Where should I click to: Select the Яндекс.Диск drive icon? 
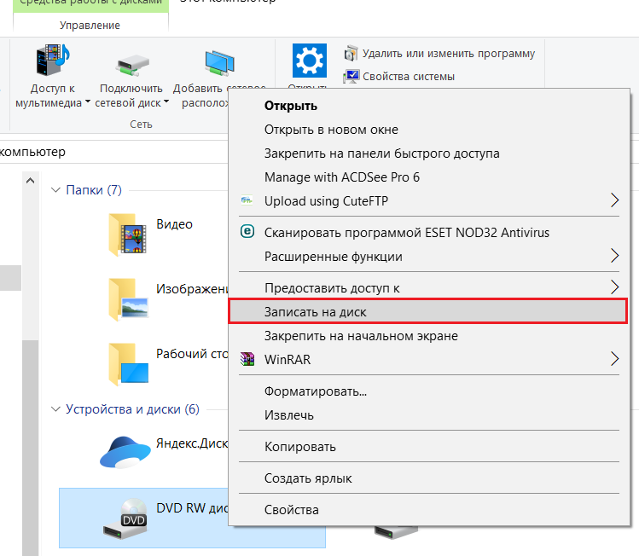(125, 452)
